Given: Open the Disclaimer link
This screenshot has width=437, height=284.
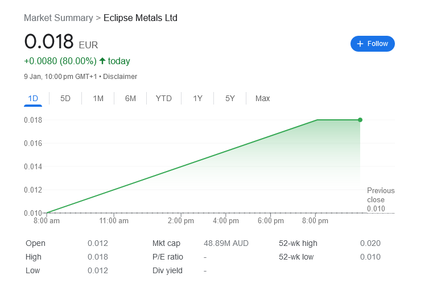Looking at the screenshot, I should [120, 77].
